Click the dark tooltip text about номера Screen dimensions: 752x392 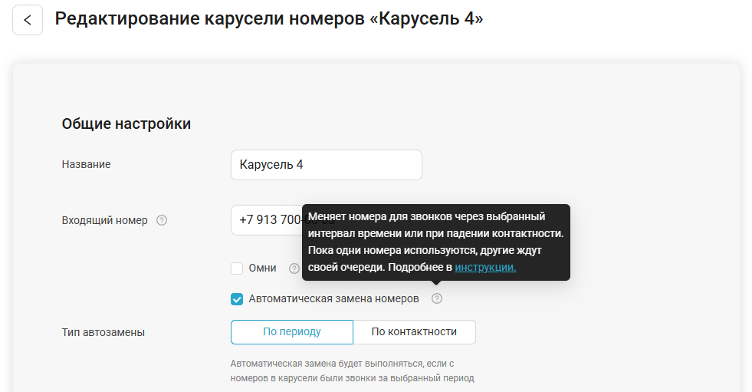coord(435,242)
